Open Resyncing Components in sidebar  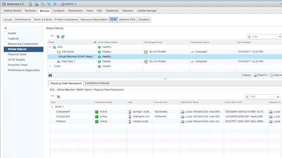click(x=23, y=44)
